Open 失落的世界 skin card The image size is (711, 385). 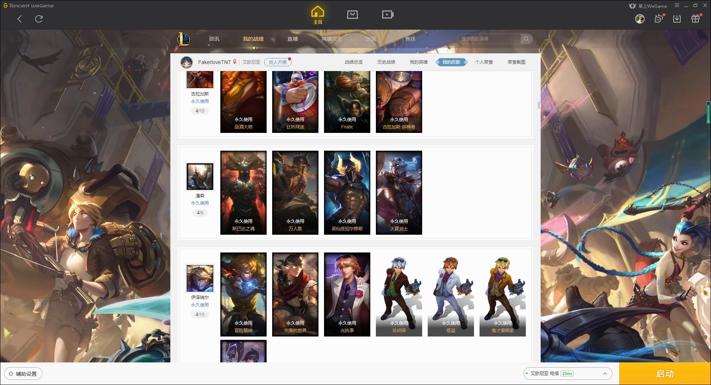[295, 294]
